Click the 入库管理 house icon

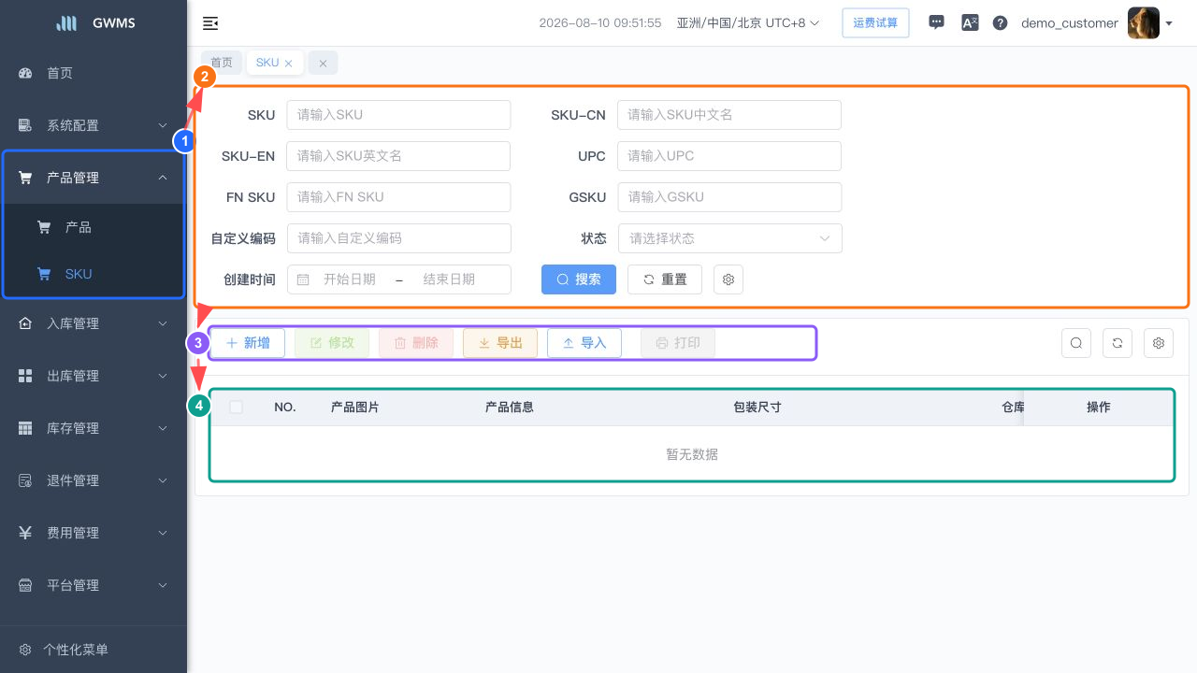pos(25,323)
